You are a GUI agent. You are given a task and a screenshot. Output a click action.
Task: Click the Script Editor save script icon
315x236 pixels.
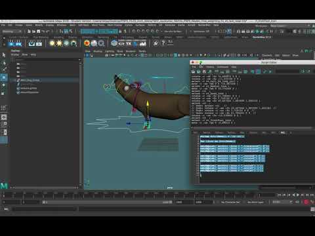coord(204,71)
